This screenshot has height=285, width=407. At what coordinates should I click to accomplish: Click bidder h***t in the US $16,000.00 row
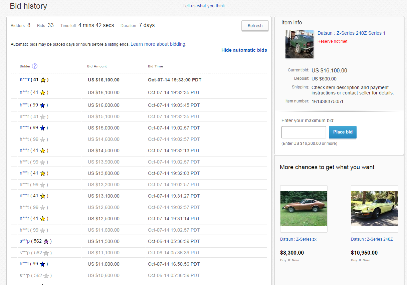point(24,105)
